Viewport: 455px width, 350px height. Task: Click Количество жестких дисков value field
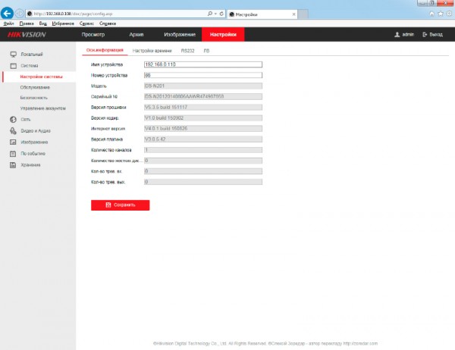coord(203,161)
